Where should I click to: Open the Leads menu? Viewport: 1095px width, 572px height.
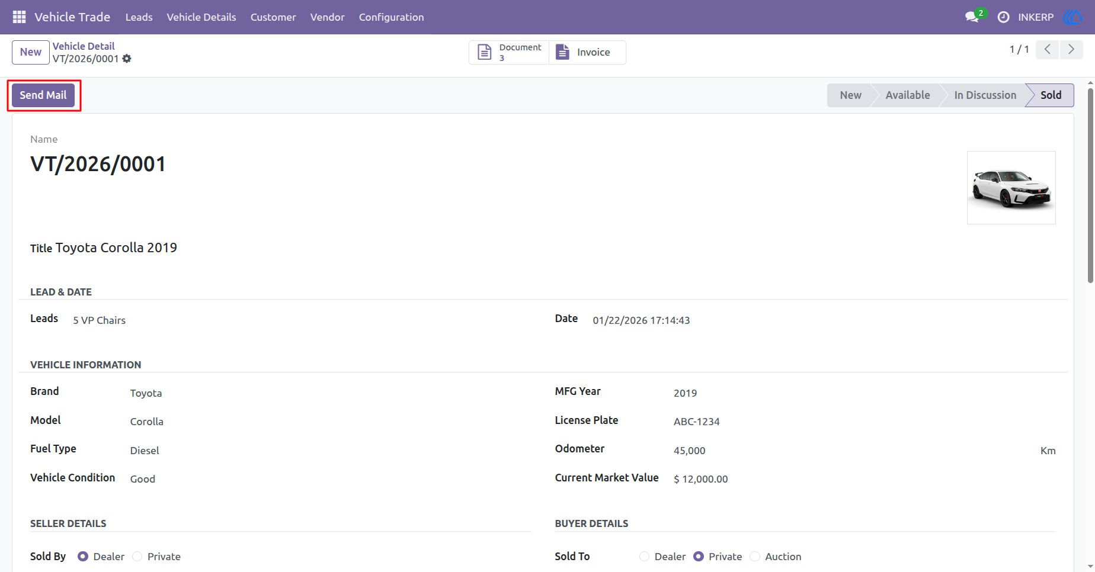tap(139, 17)
